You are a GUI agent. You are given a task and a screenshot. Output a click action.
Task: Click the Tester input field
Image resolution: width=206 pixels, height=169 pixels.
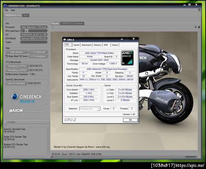[x=34, y=42]
